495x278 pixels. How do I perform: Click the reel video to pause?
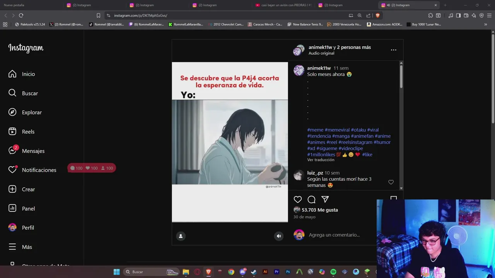230,142
